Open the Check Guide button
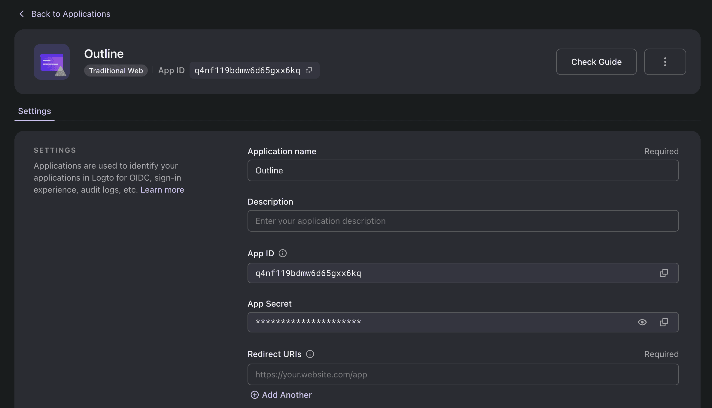Screen dimensions: 712x408 pos(596,62)
